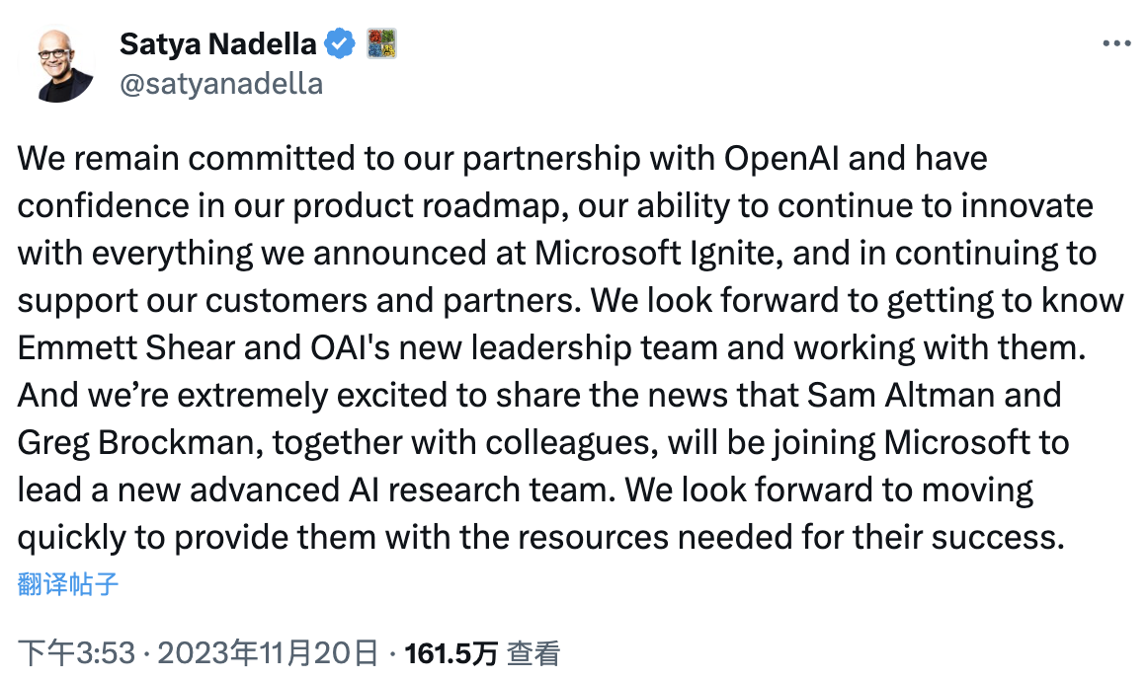The image size is (1148, 679).
Task: Open the tweet's more options ellipsis menu
Action: tap(1115, 41)
